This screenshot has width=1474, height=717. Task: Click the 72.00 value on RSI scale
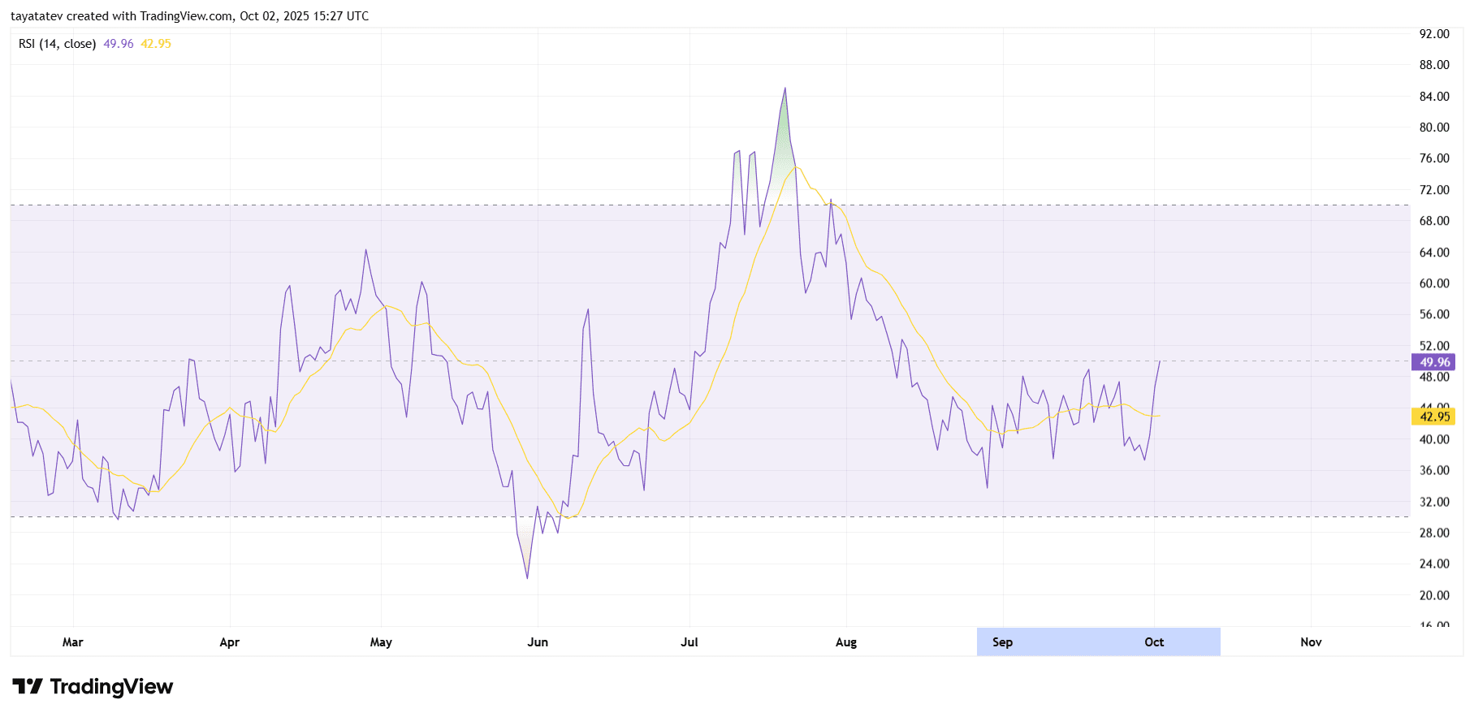tap(1433, 190)
